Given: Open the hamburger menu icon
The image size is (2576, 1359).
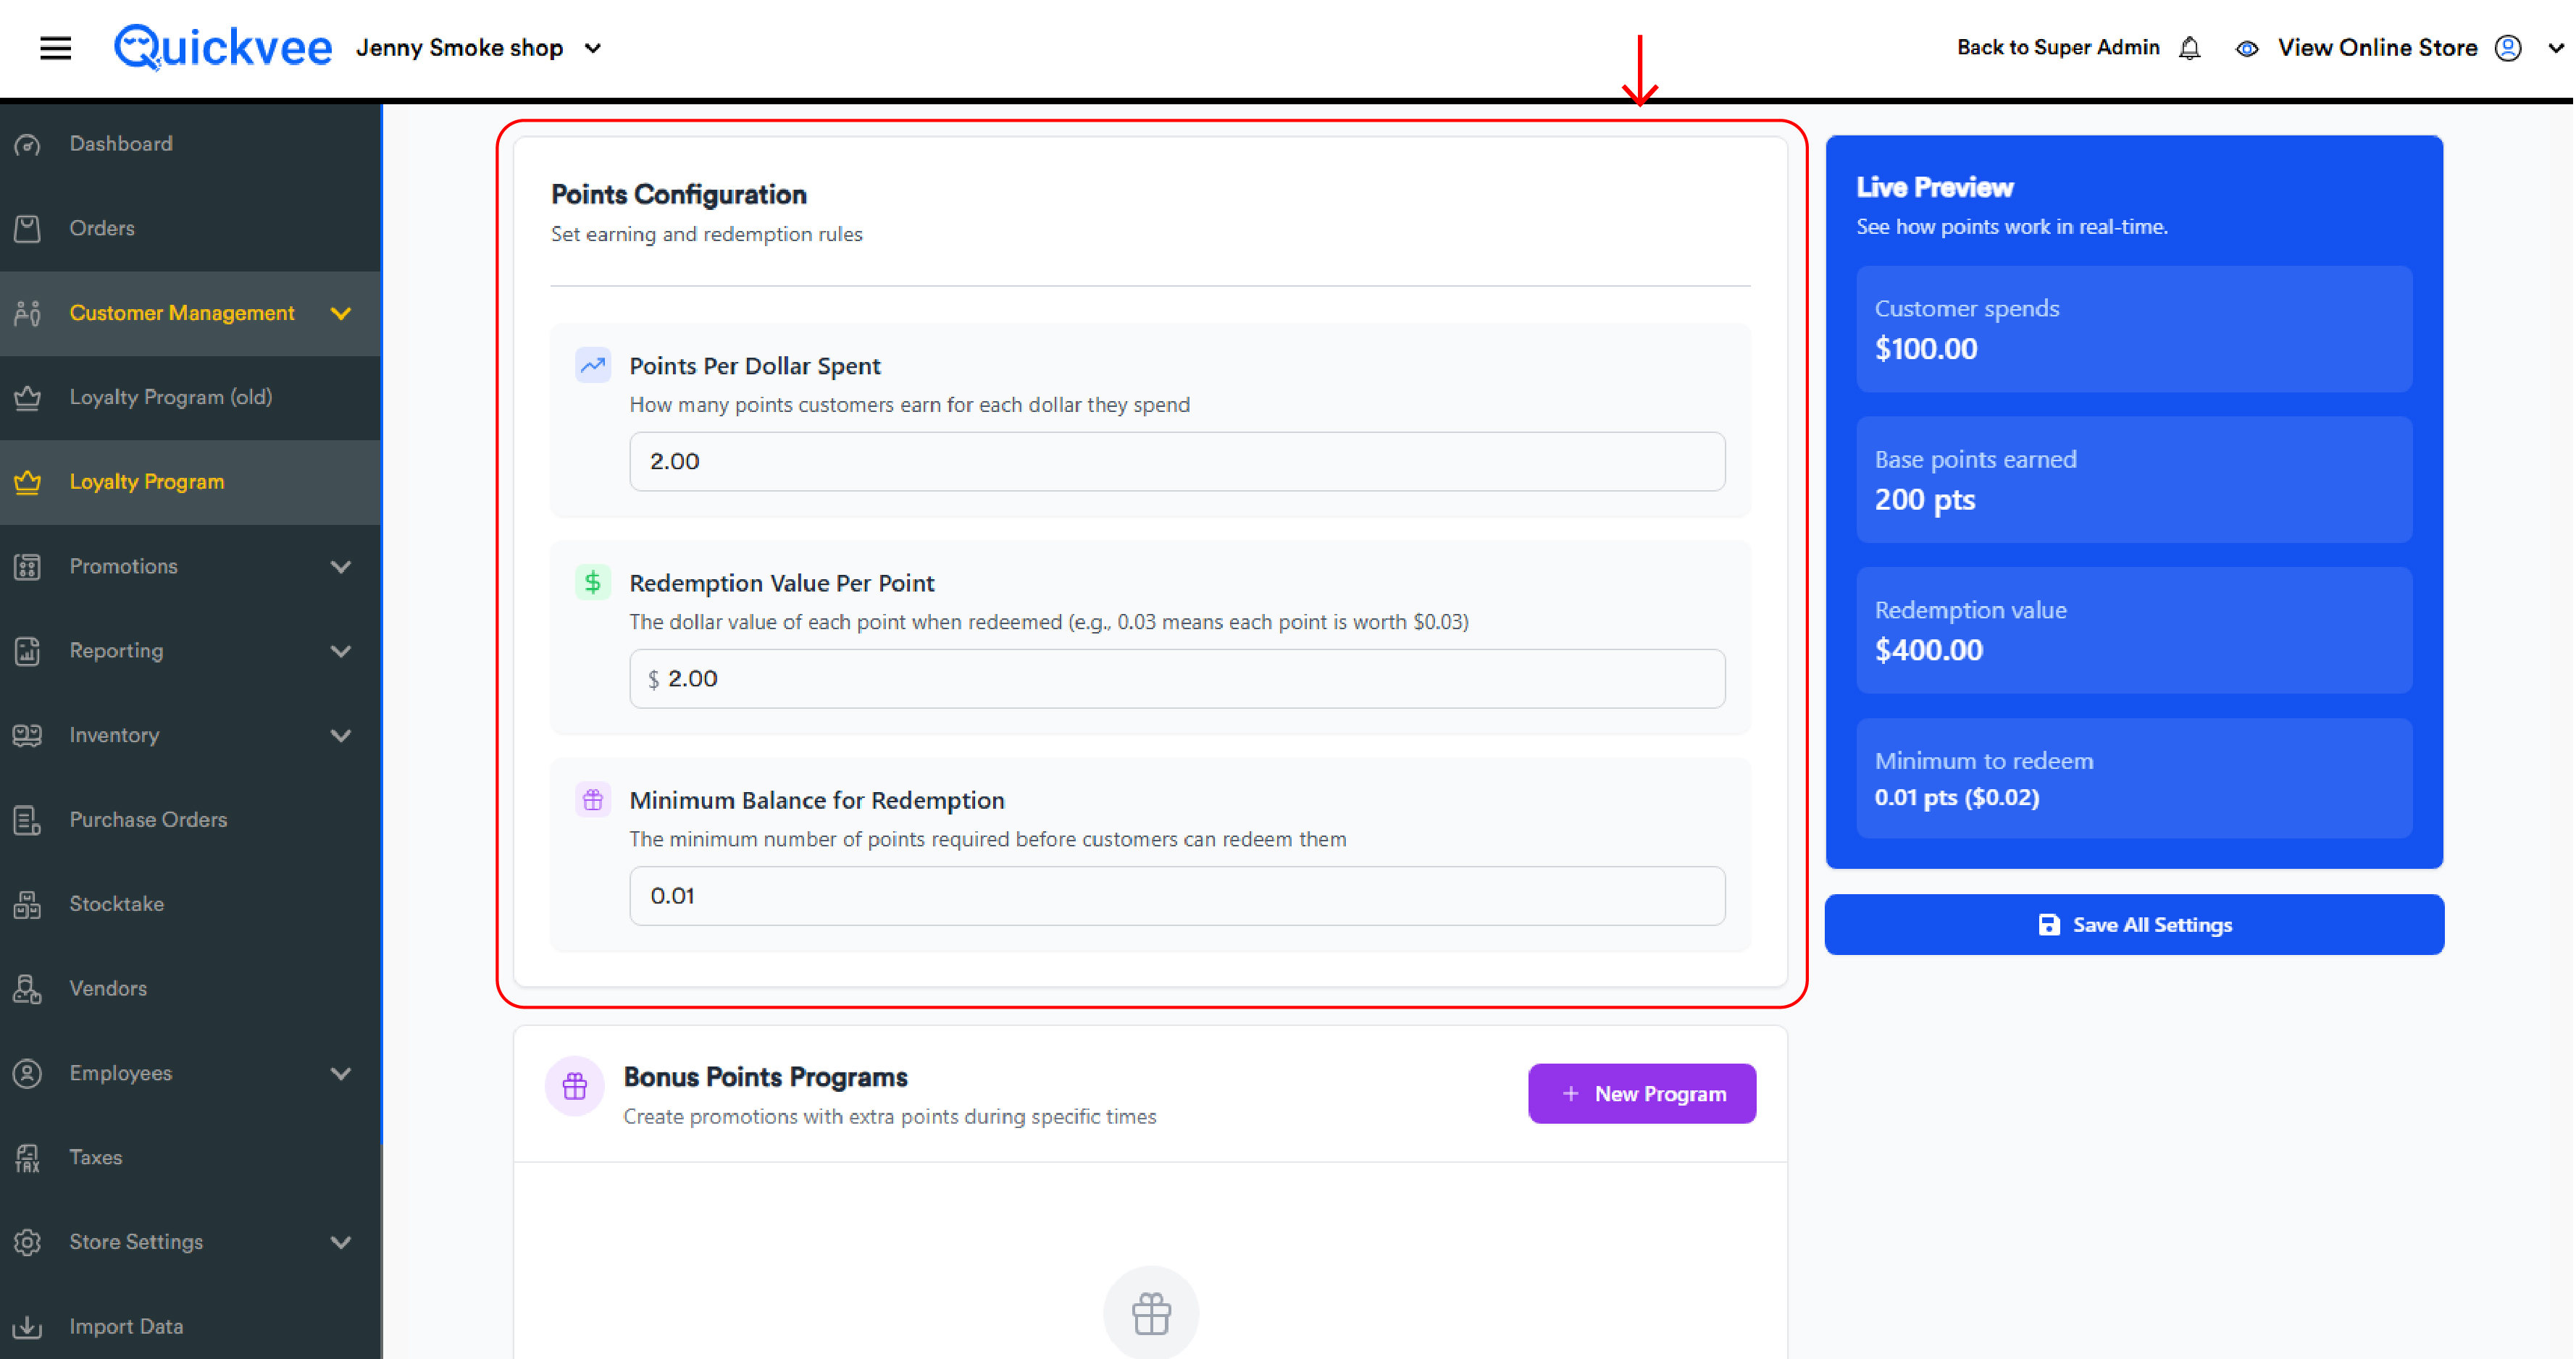Looking at the screenshot, I should [x=56, y=47].
